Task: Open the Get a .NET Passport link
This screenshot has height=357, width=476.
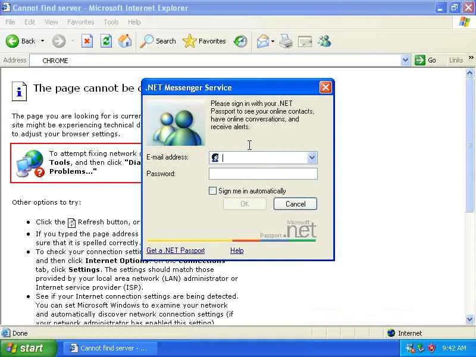Action: [x=176, y=250]
